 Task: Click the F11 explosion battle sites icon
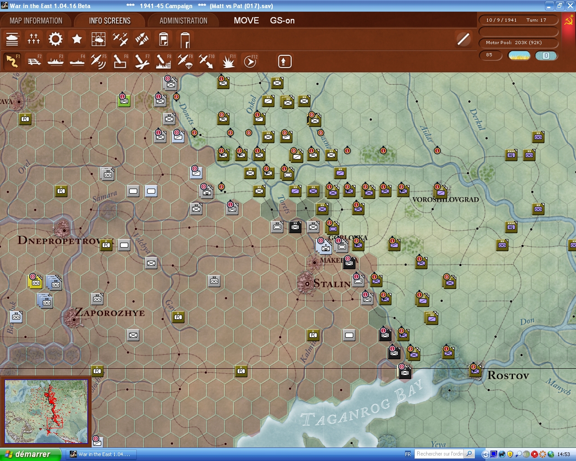click(229, 61)
